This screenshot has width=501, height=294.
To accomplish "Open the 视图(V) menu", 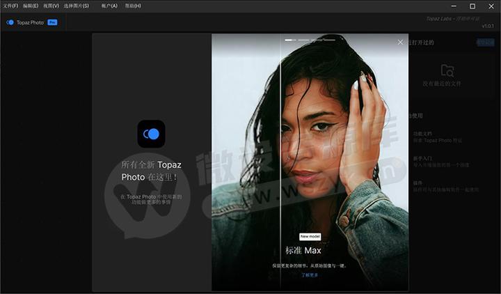I will [x=51, y=6].
